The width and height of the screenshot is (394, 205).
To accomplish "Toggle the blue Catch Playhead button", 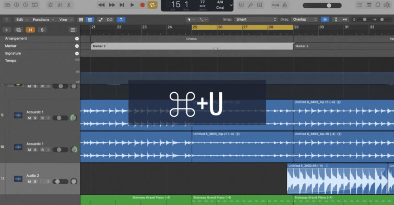I will pos(121,20).
